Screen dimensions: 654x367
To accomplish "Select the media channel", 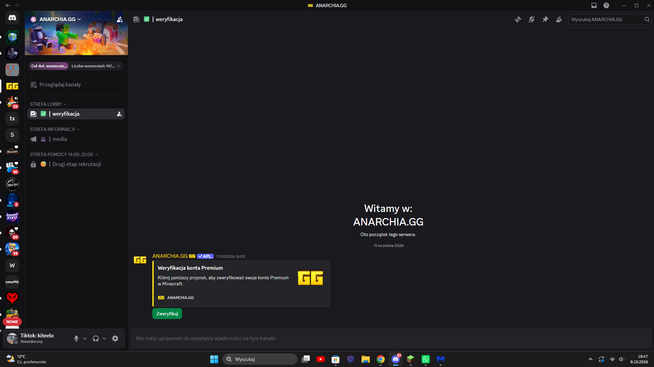I will (x=76, y=139).
